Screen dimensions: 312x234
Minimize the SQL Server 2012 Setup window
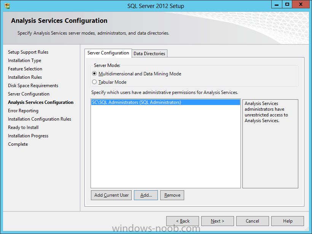click(277, 5)
